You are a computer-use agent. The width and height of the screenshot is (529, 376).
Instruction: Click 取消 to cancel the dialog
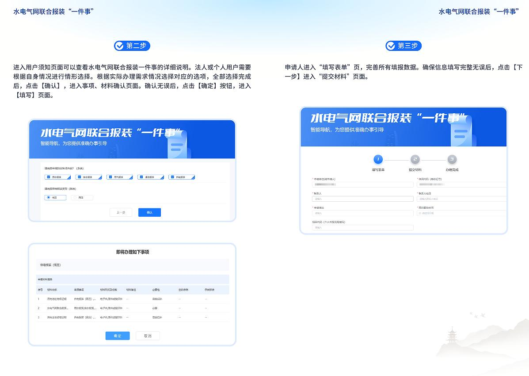tap(148, 336)
